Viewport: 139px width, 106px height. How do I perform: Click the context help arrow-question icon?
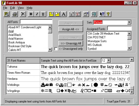pos(102,14)
